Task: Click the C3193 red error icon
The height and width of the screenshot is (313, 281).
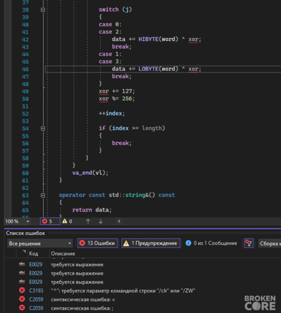Action: pyautogui.click(x=22, y=291)
